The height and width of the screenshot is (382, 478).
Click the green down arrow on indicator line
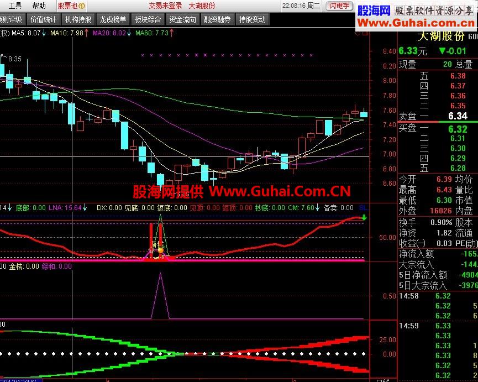tap(364, 218)
